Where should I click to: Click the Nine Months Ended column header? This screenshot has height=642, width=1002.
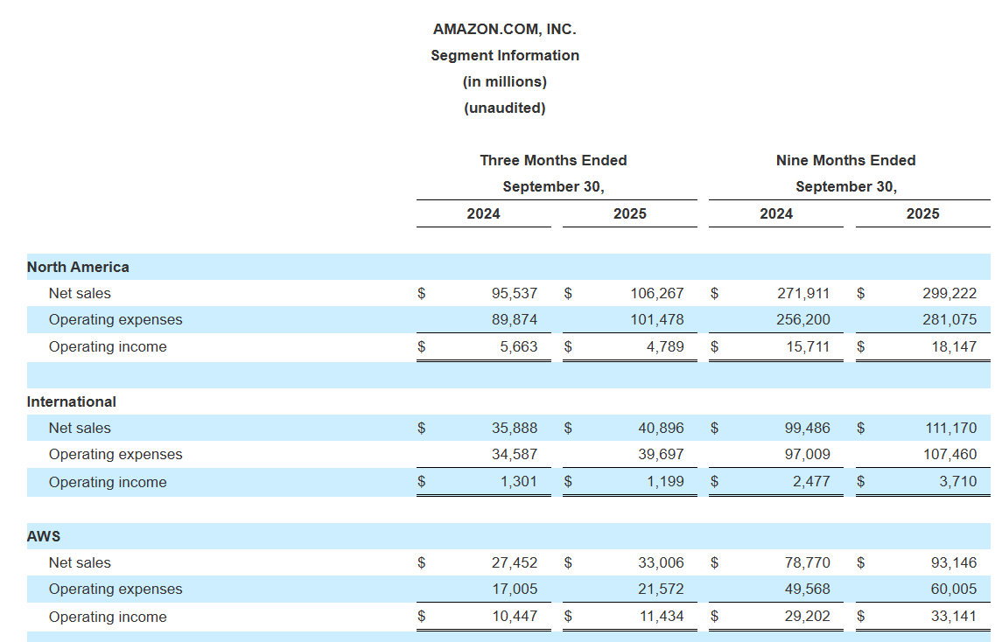[845, 160]
